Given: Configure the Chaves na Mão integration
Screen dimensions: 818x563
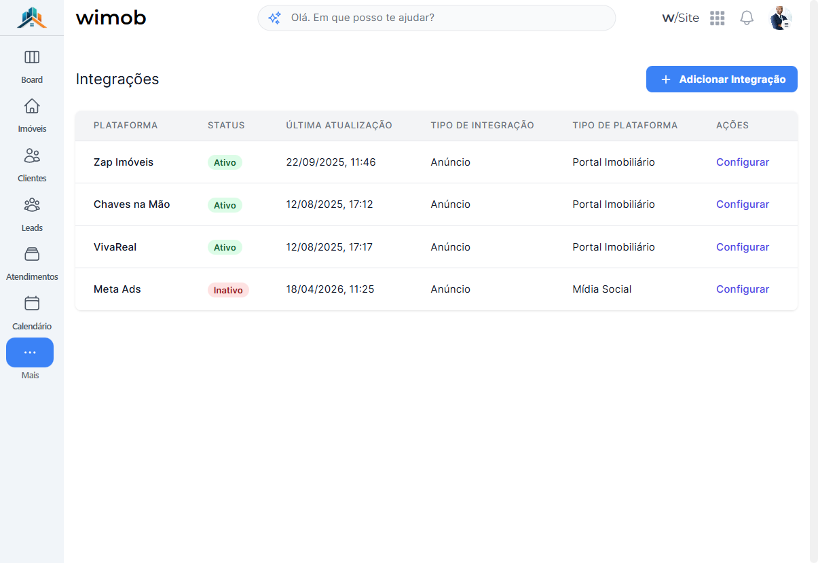Looking at the screenshot, I should [x=743, y=204].
